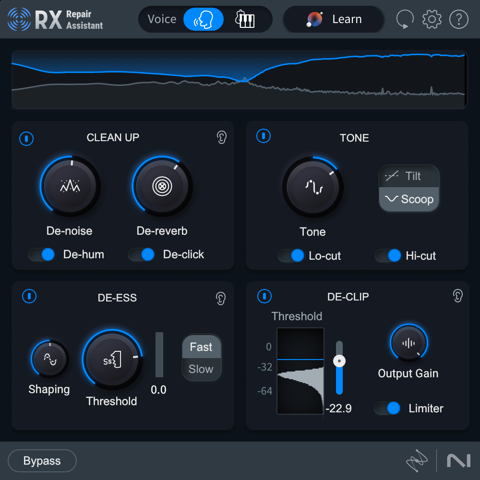Open the feedback speech bubble icon
Viewport: 480px width, 480px height.
click(x=405, y=19)
